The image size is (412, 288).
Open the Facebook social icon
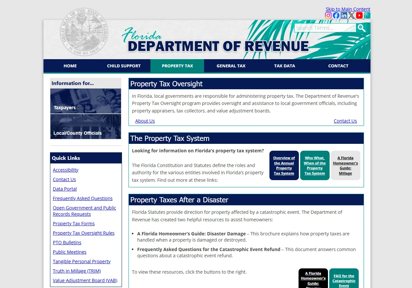pyautogui.click(x=336, y=15)
